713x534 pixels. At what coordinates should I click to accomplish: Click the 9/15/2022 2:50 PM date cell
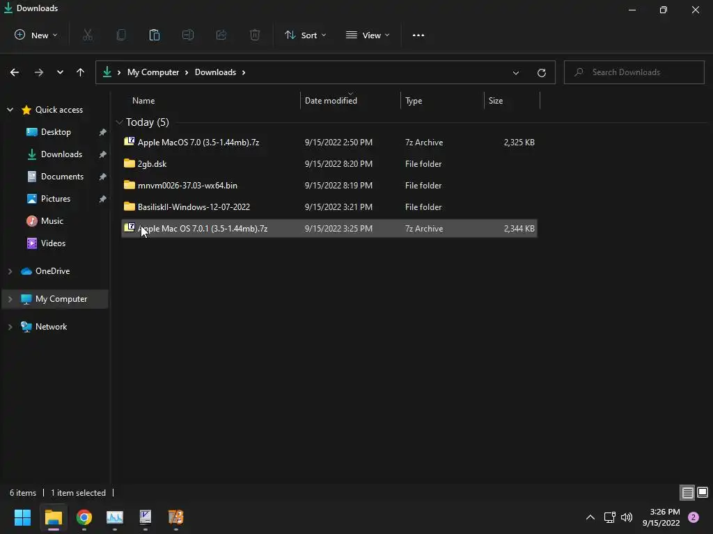pos(338,142)
